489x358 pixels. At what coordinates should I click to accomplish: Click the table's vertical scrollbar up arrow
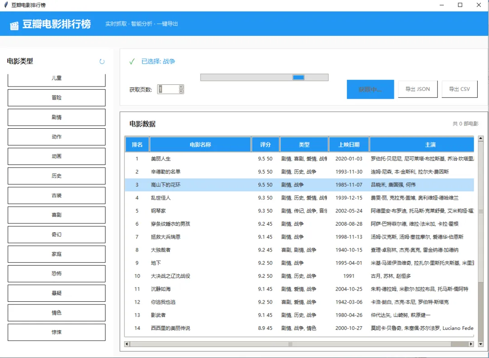click(x=480, y=139)
